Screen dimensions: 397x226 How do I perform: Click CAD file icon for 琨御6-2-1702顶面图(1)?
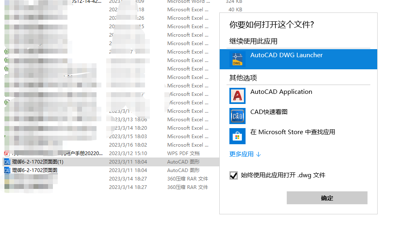(7, 162)
